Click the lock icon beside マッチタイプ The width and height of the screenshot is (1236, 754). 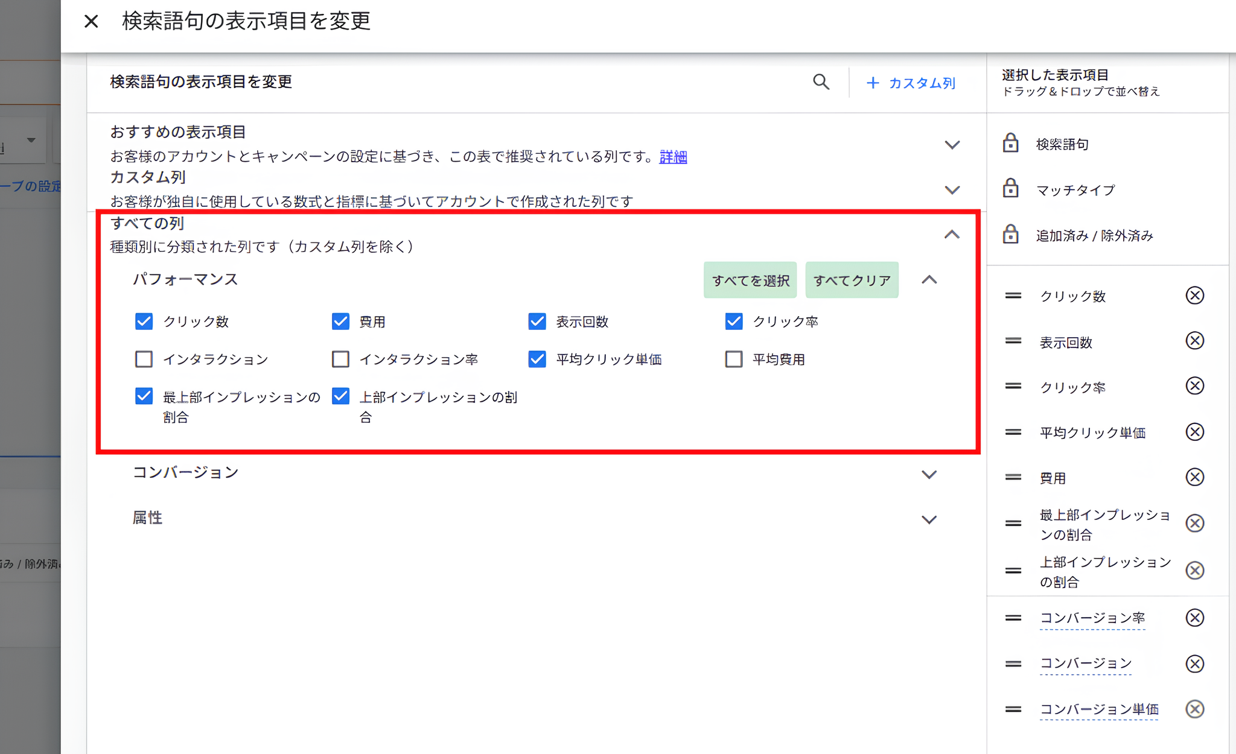[x=1010, y=189]
